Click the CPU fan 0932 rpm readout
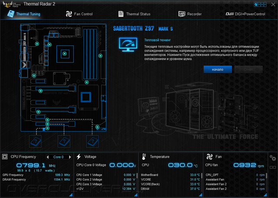 pyautogui.click(x=248, y=165)
